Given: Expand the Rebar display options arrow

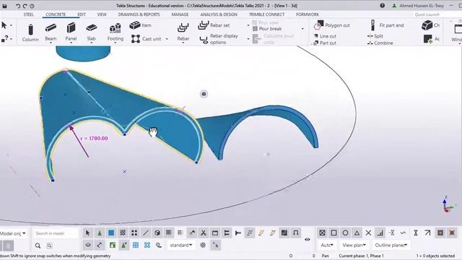Looking at the screenshot, I should pyautogui.click(x=248, y=39).
